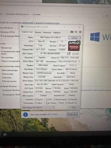The height and width of the screenshot is (148, 111).
Task: Click the Bus Interface question mark
Action: pos(79,62)
